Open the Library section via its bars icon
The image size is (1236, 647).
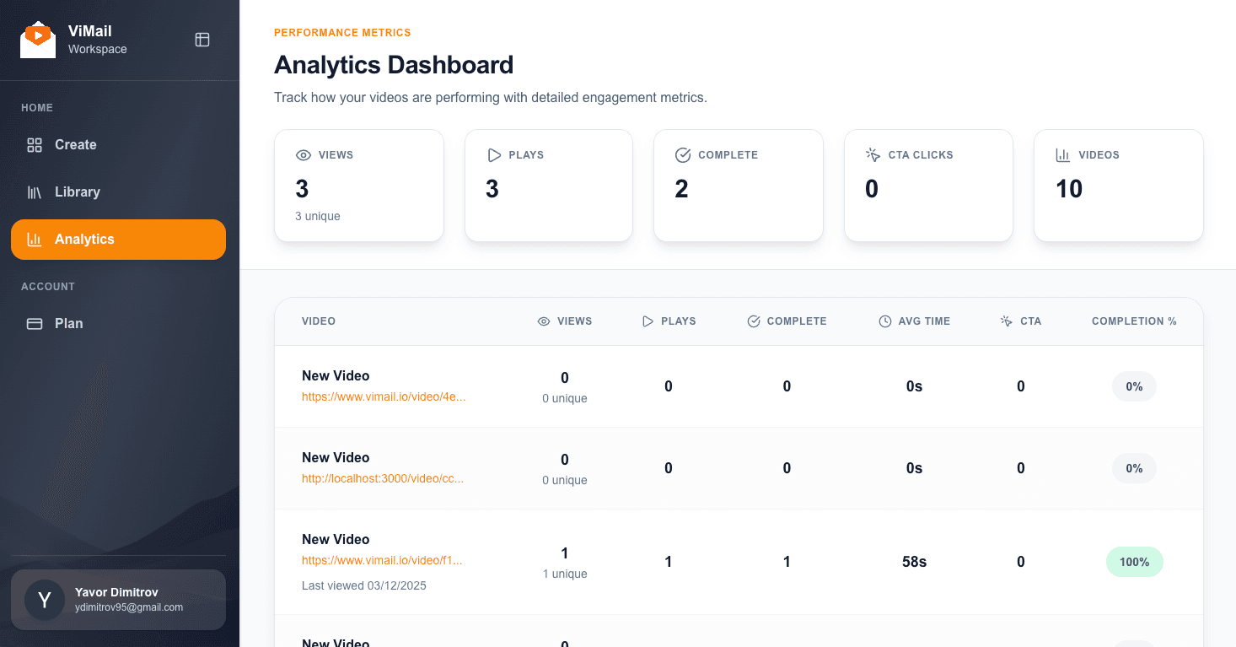coord(34,191)
